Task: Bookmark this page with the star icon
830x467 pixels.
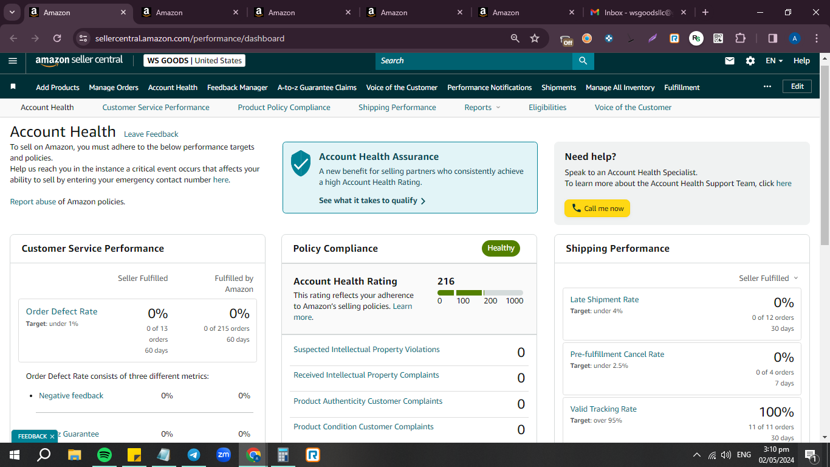Action: 535,38
